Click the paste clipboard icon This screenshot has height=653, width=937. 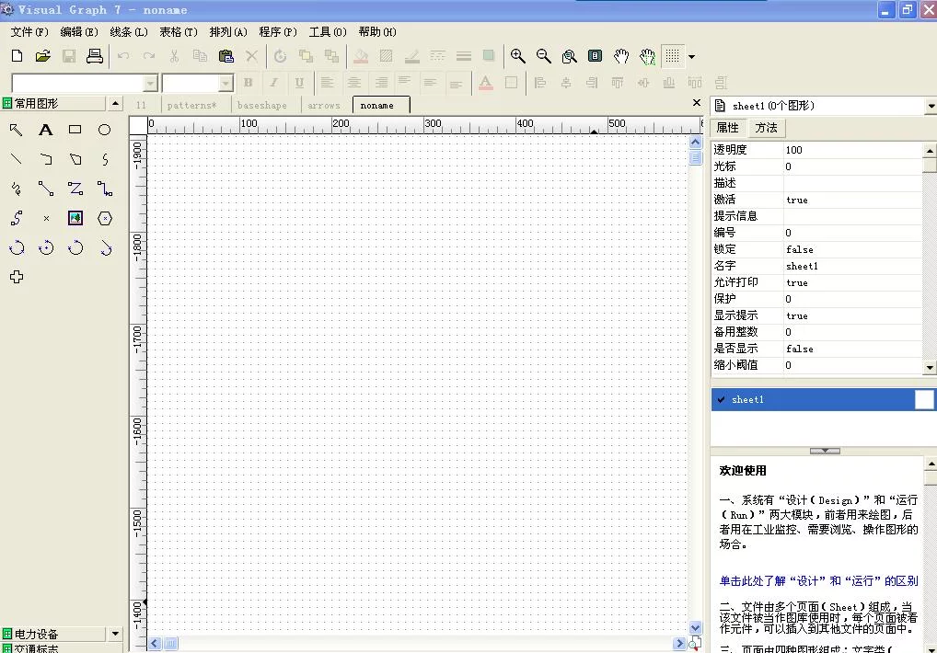coord(226,56)
